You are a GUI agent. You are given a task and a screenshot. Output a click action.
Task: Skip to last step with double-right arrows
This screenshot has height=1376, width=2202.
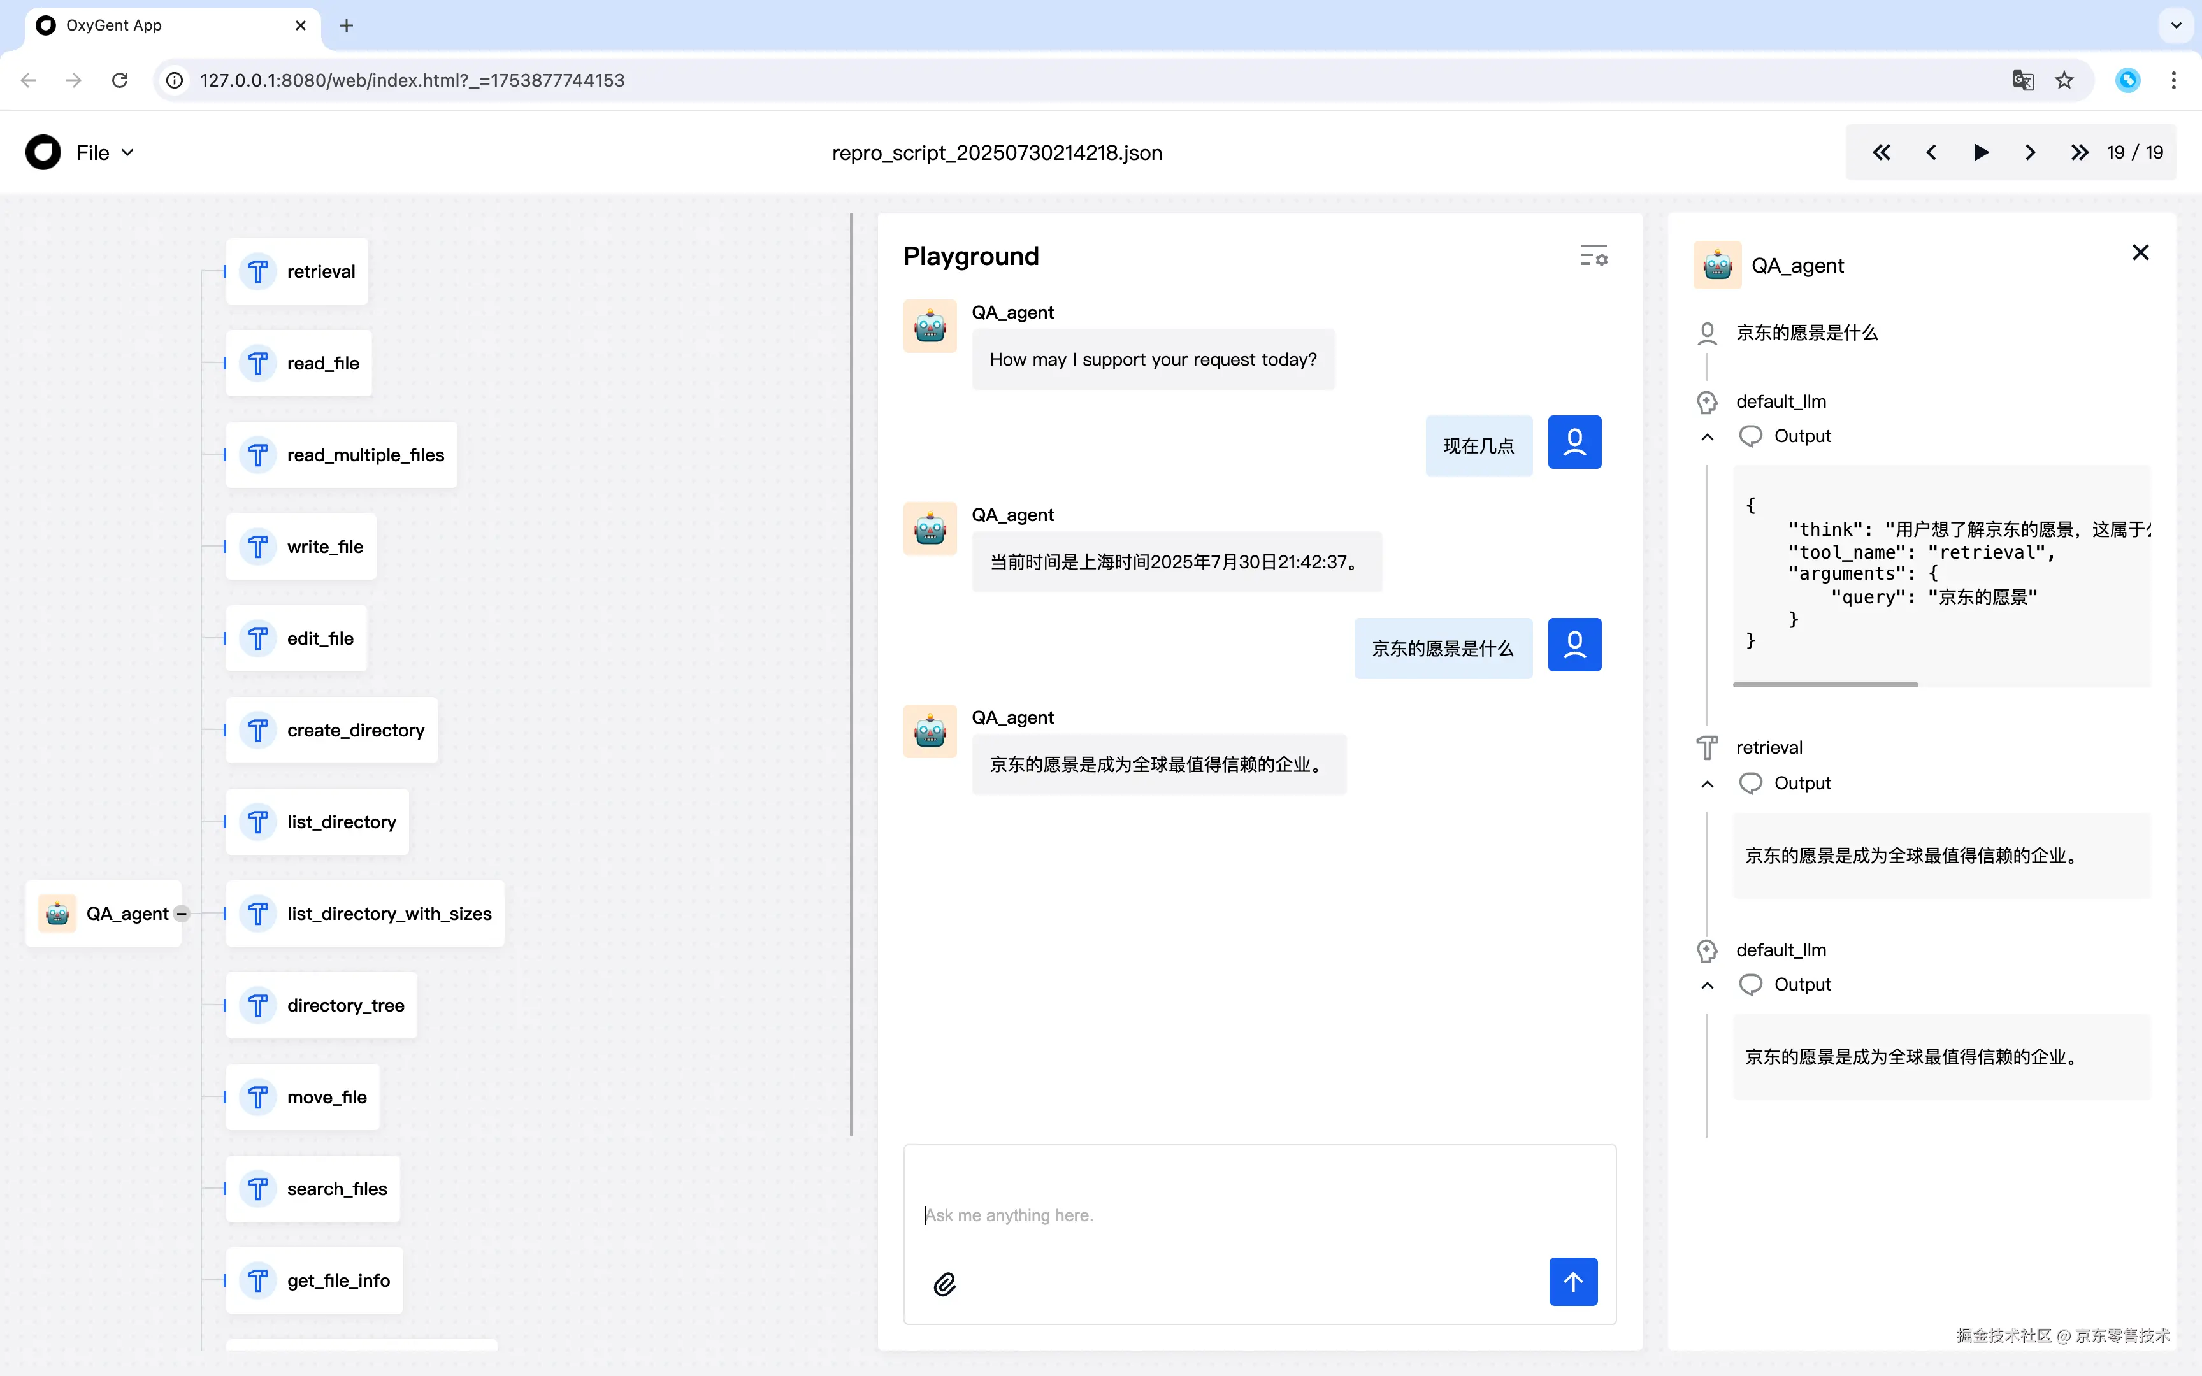point(2079,153)
